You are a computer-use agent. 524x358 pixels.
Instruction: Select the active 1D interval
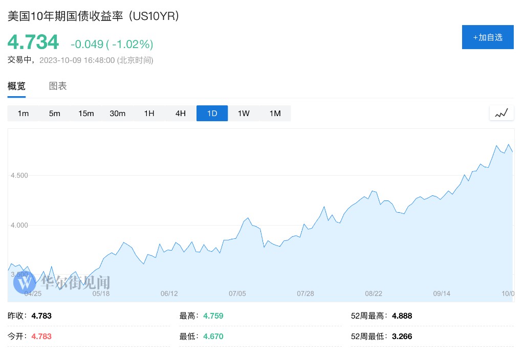click(212, 114)
